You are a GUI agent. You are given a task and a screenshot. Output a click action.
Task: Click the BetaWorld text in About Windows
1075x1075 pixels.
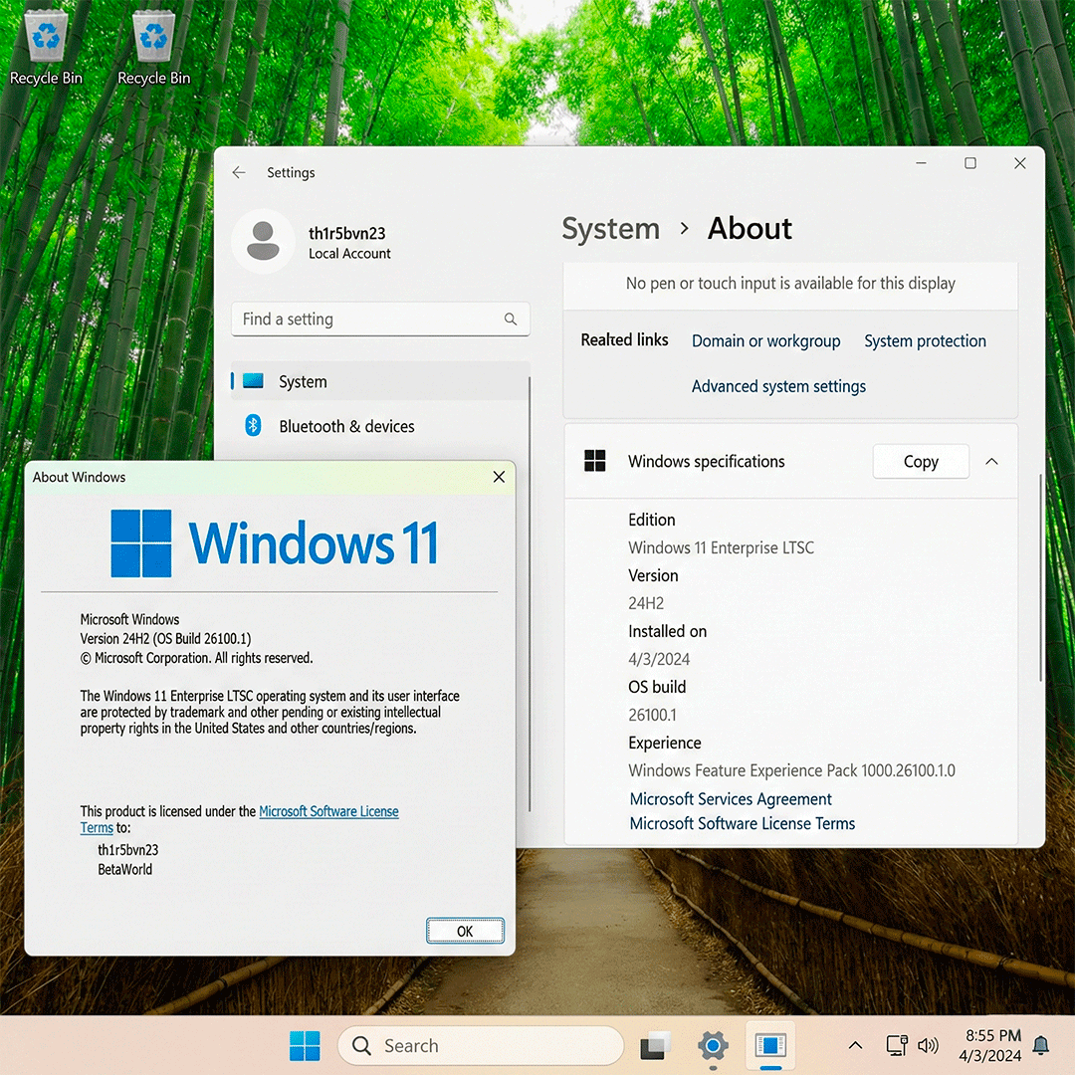click(x=124, y=869)
